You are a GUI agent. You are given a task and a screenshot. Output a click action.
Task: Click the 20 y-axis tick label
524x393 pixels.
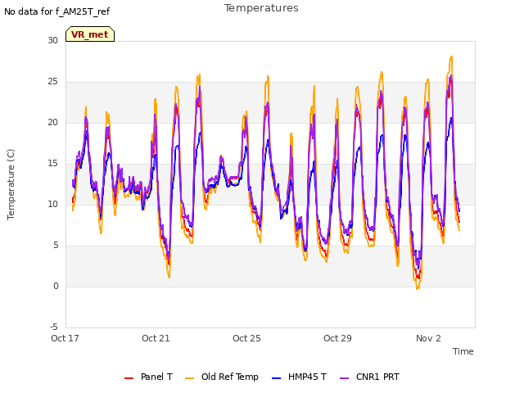[52, 122]
